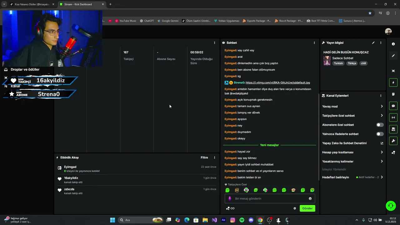Open Windows Start menu
The image size is (400, 225).
112,220
